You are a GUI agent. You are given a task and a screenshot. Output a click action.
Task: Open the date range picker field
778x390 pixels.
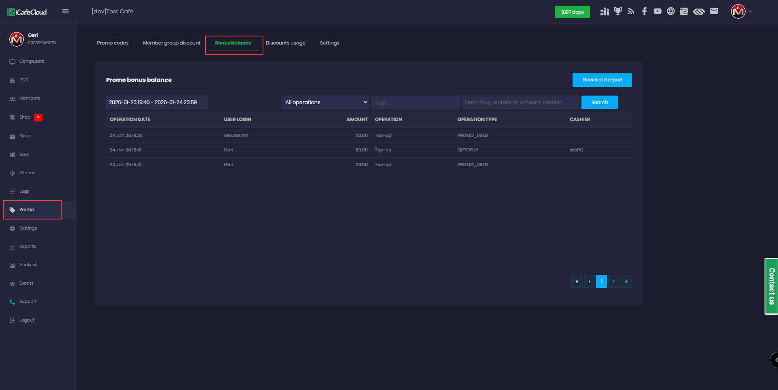(x=157, y=102)
